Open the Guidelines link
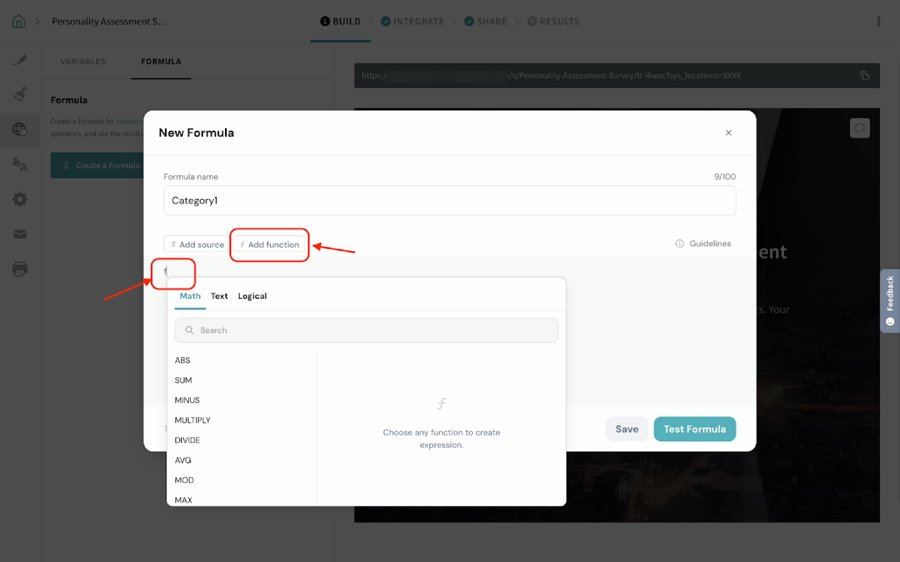The width and height of the screenshot is (900, 562). pyautogui.click(x=703, y=243)
